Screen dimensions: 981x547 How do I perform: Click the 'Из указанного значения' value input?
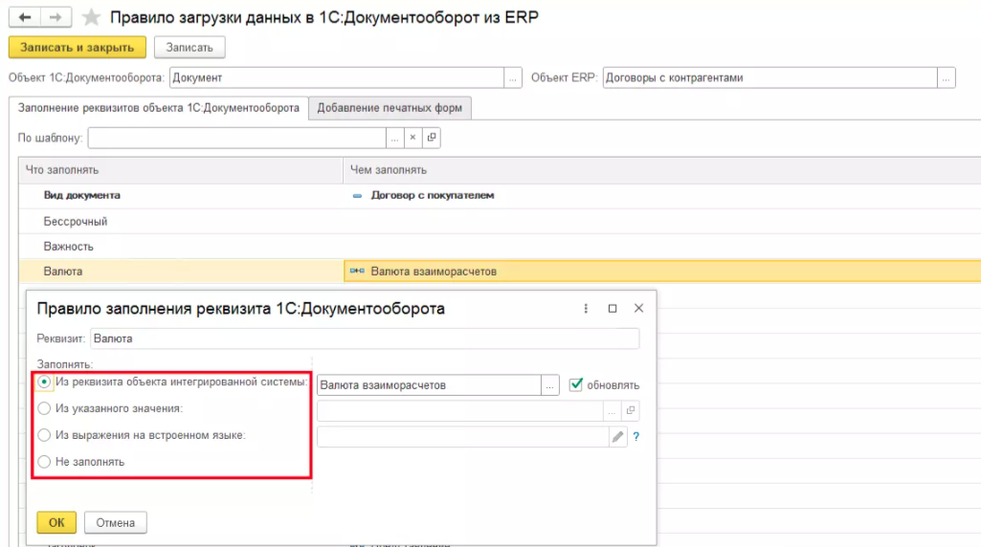coord(459,410)
